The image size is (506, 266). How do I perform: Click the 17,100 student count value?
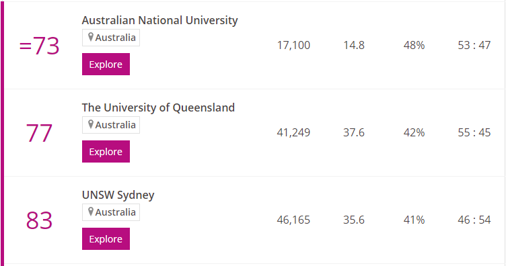click(x=293, y=45)
